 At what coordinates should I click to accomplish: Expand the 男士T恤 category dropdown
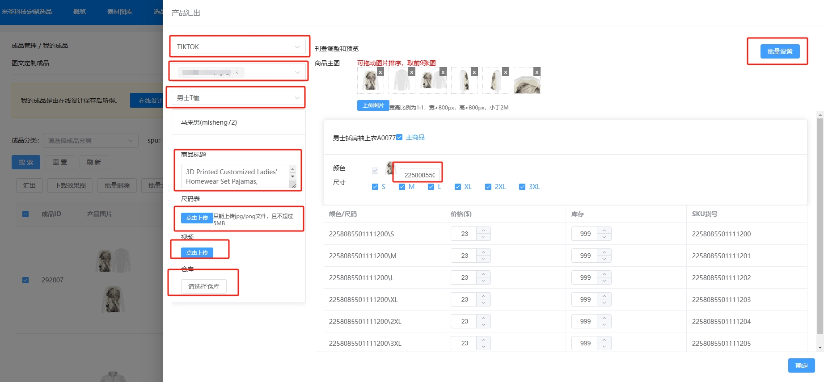click(238, 98)
